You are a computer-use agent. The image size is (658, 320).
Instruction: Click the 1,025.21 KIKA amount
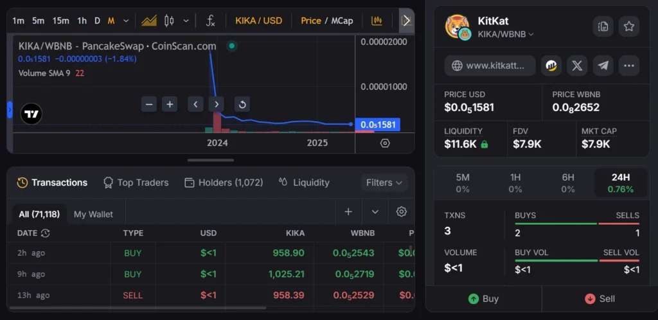point(286,274)
